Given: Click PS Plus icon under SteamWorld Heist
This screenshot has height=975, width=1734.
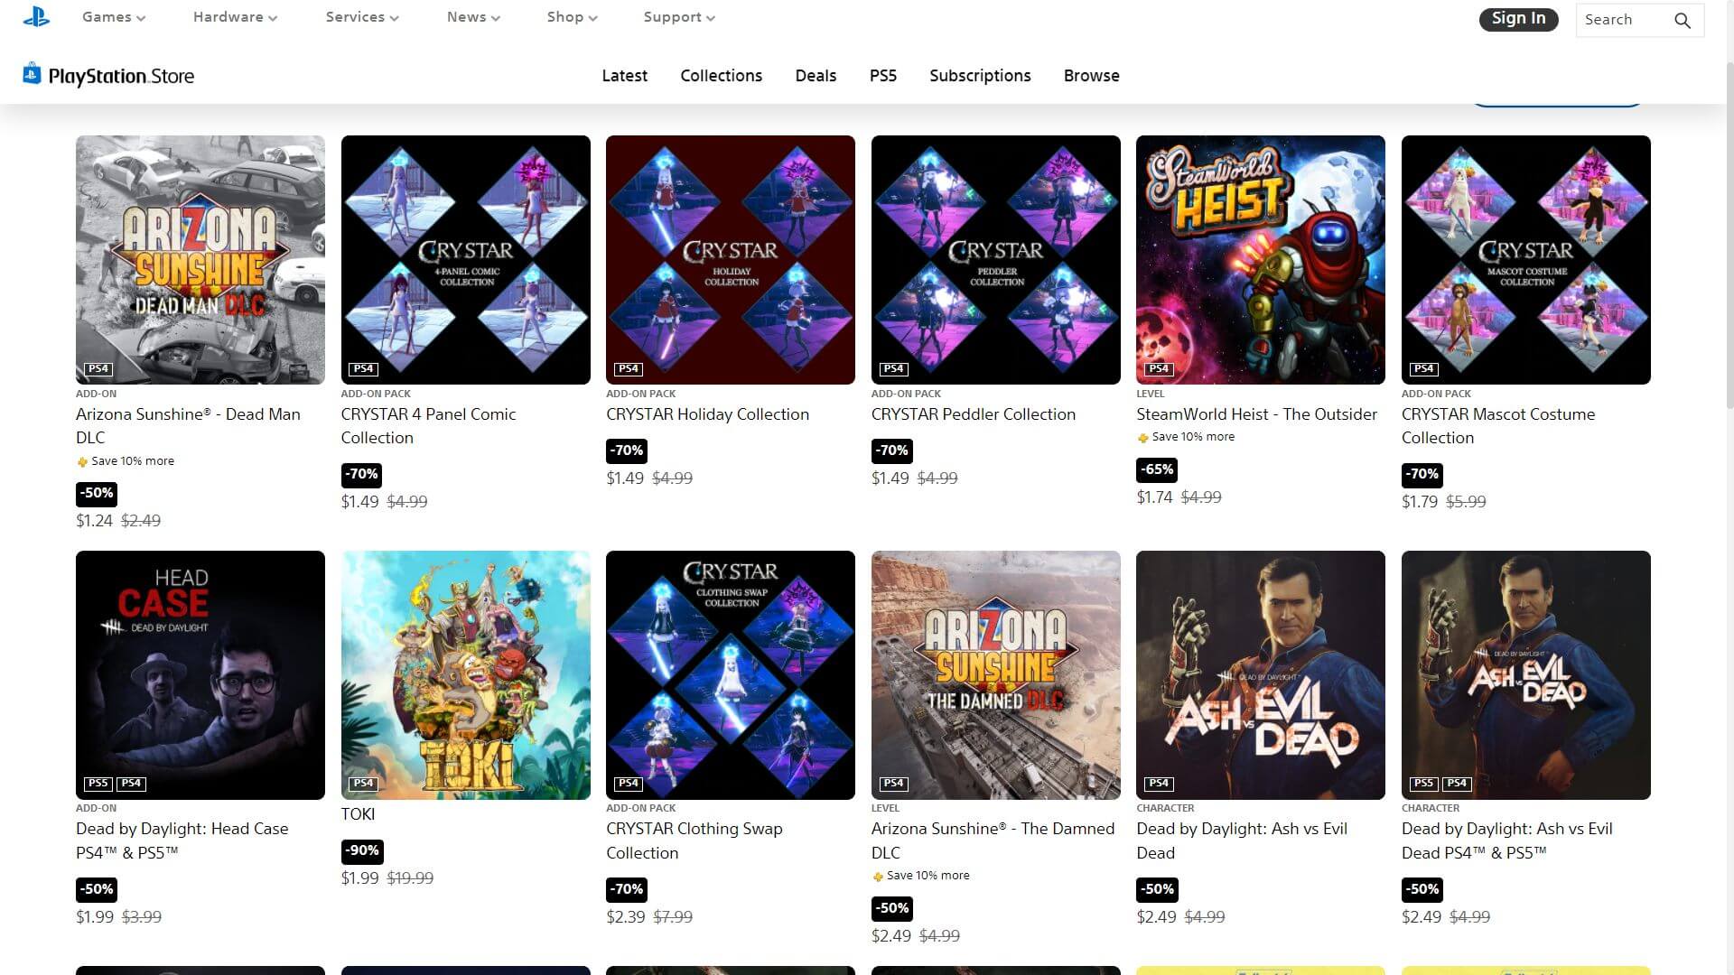Looking at the screenshot, I should pos(1142,438).
